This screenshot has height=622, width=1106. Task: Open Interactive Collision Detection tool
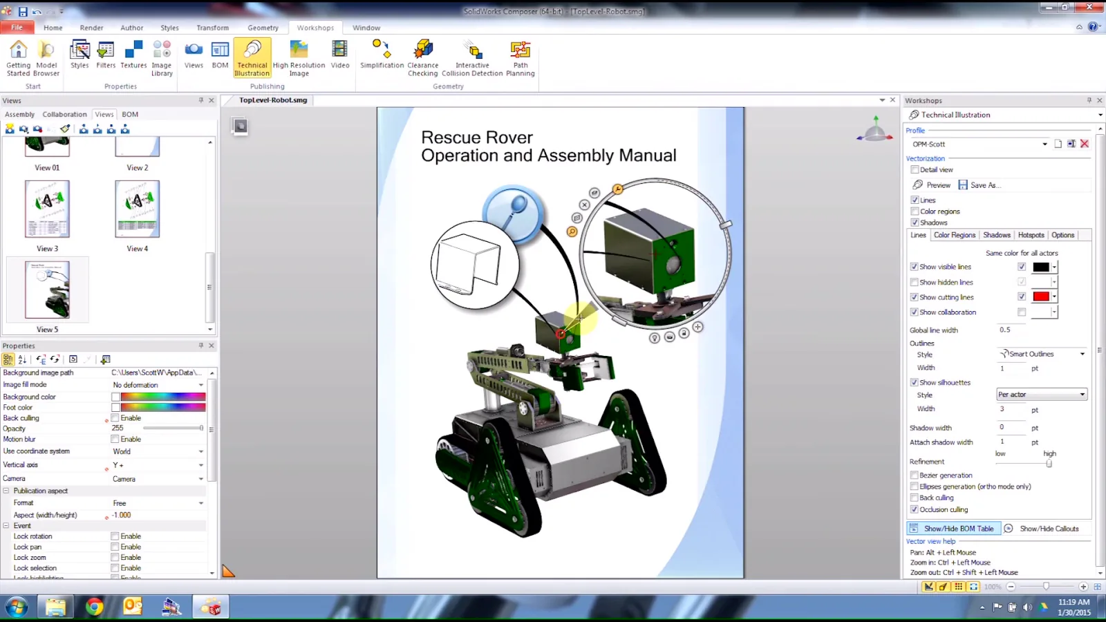(472, 58)
